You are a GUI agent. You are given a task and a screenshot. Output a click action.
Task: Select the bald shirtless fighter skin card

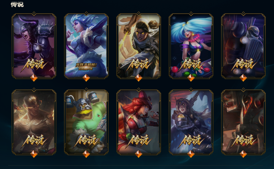pyautogui.click(x=34, y=122)
